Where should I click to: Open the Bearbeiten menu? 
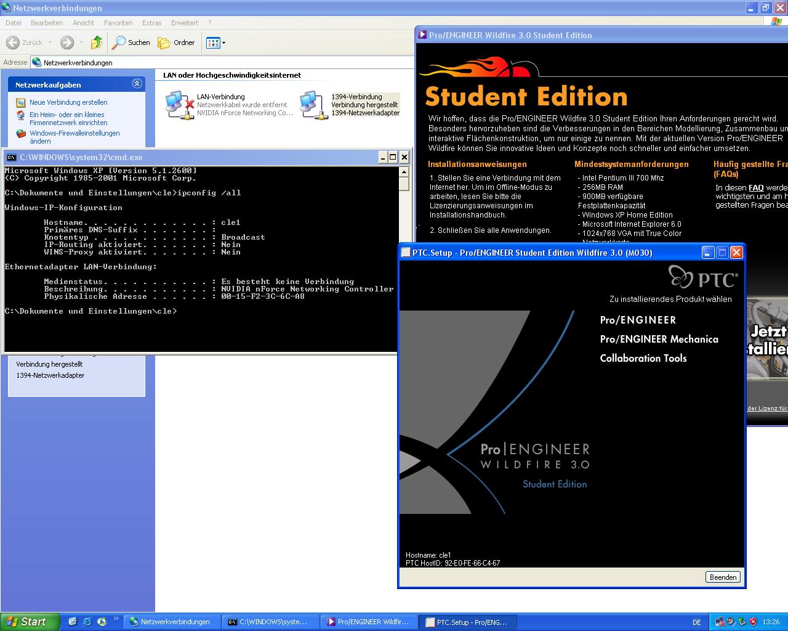tap(47, 23)
